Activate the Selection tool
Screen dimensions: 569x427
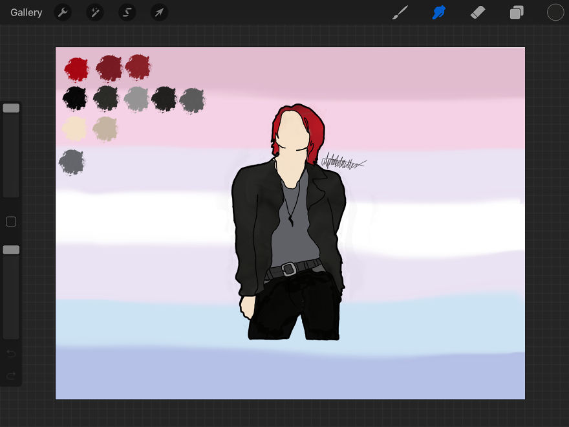point(127,12)
